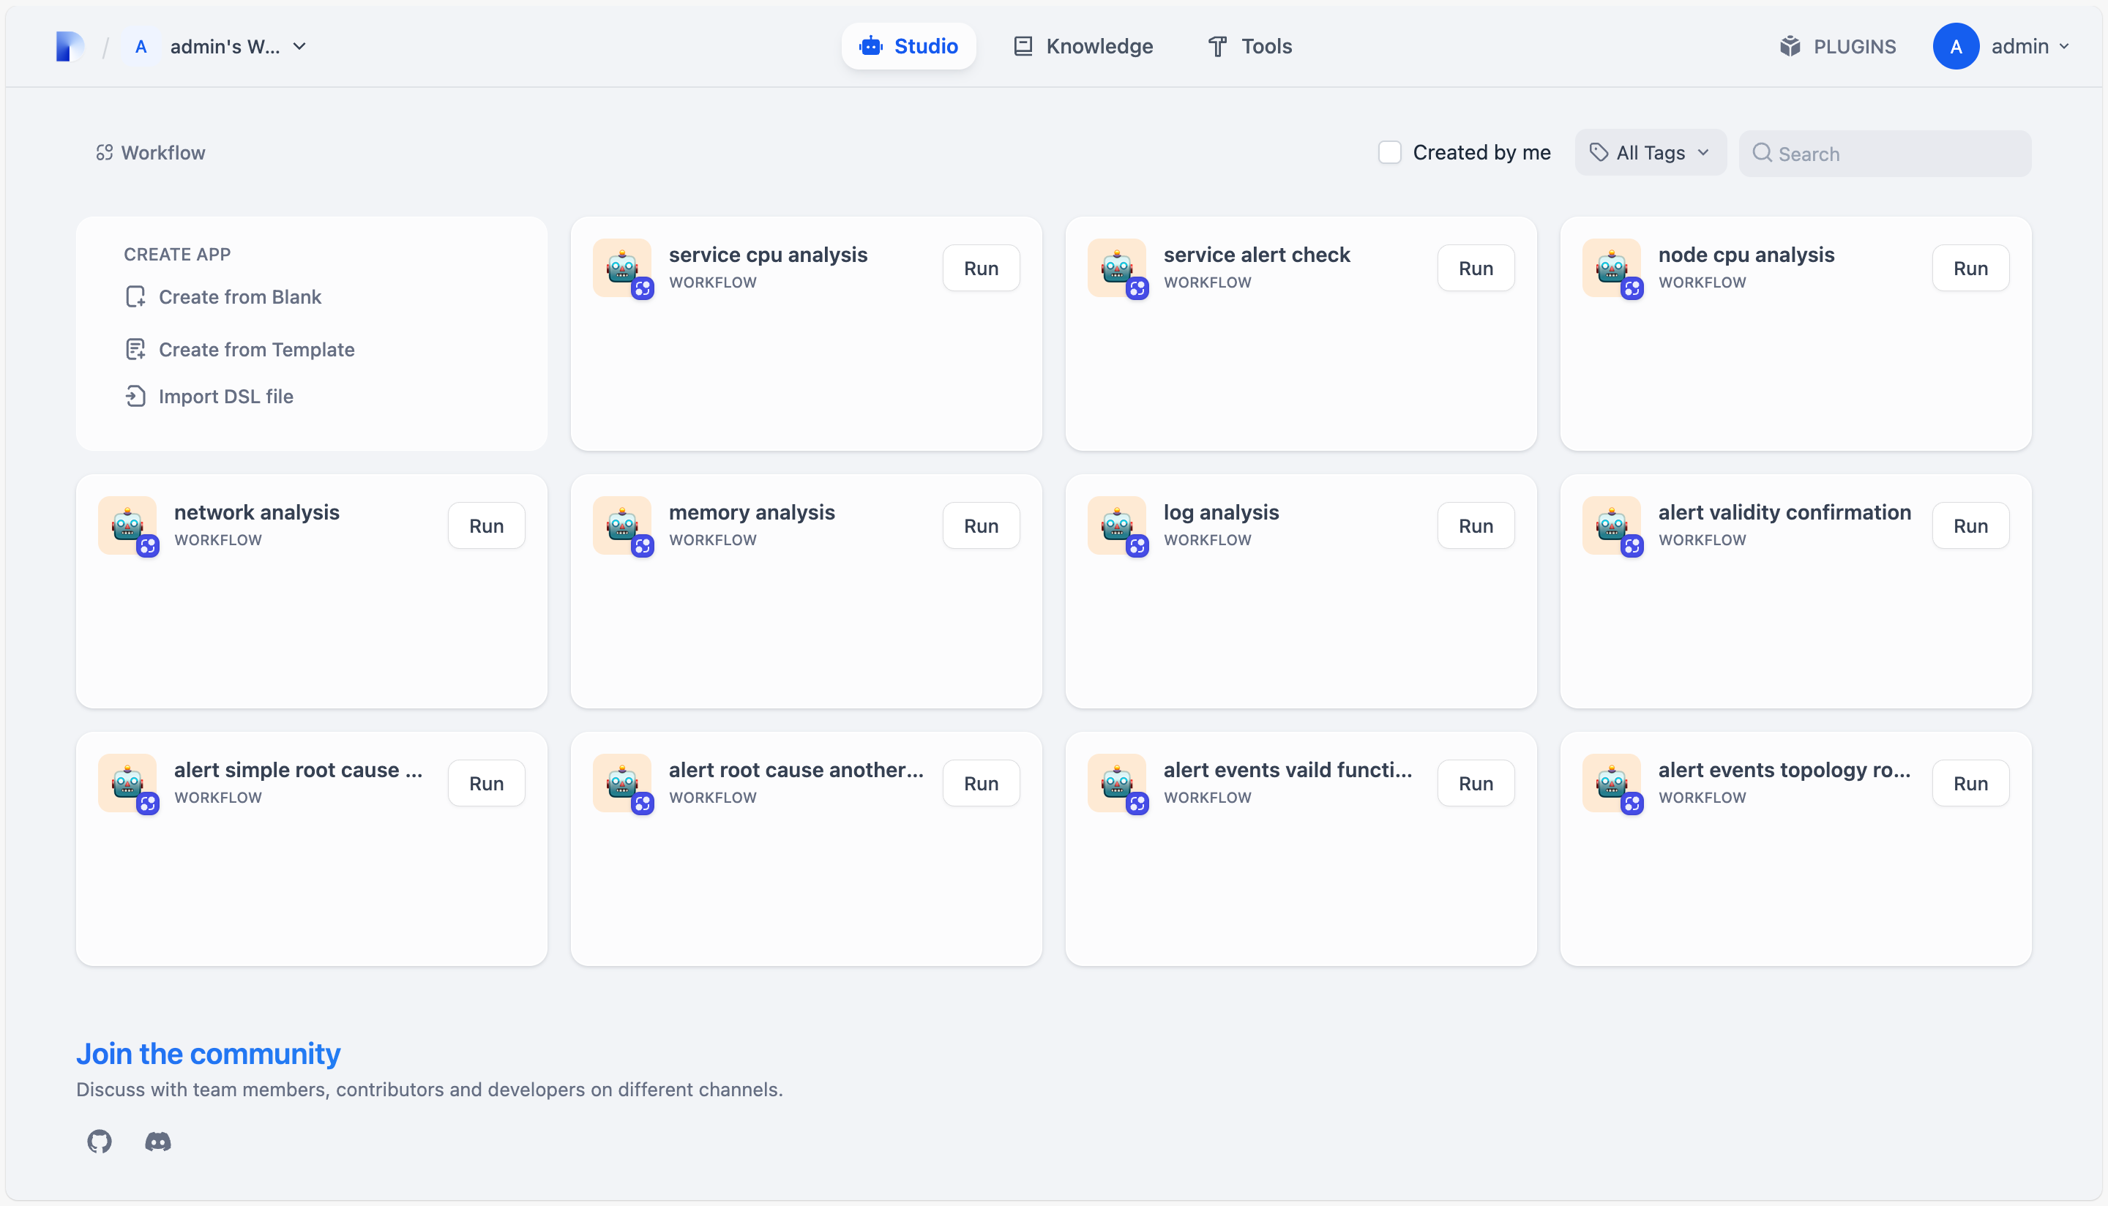2108x1206 pixels.
Task: Click the admin user avatar
Action: (x=1956, y=46)
